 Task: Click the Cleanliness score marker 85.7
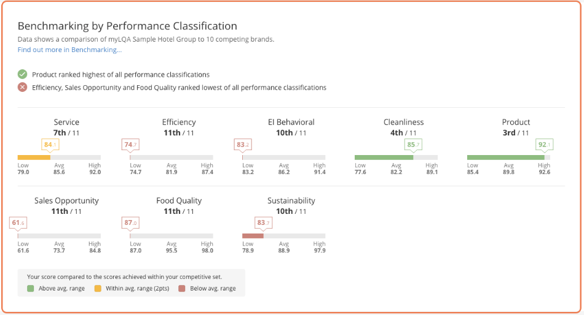[x=413, y=145]
